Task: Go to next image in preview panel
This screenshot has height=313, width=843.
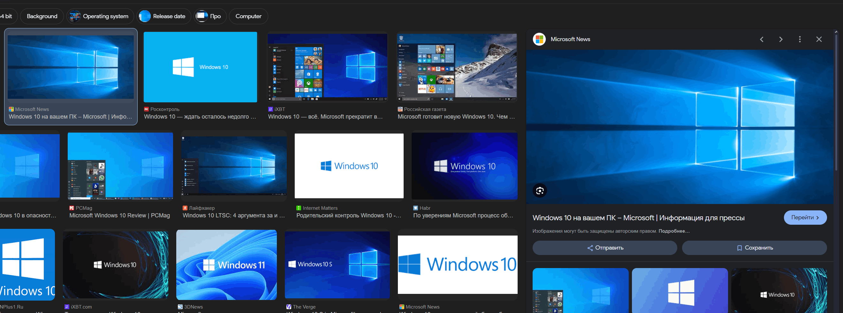Action: pyautogui.click(x=781, y=39)
